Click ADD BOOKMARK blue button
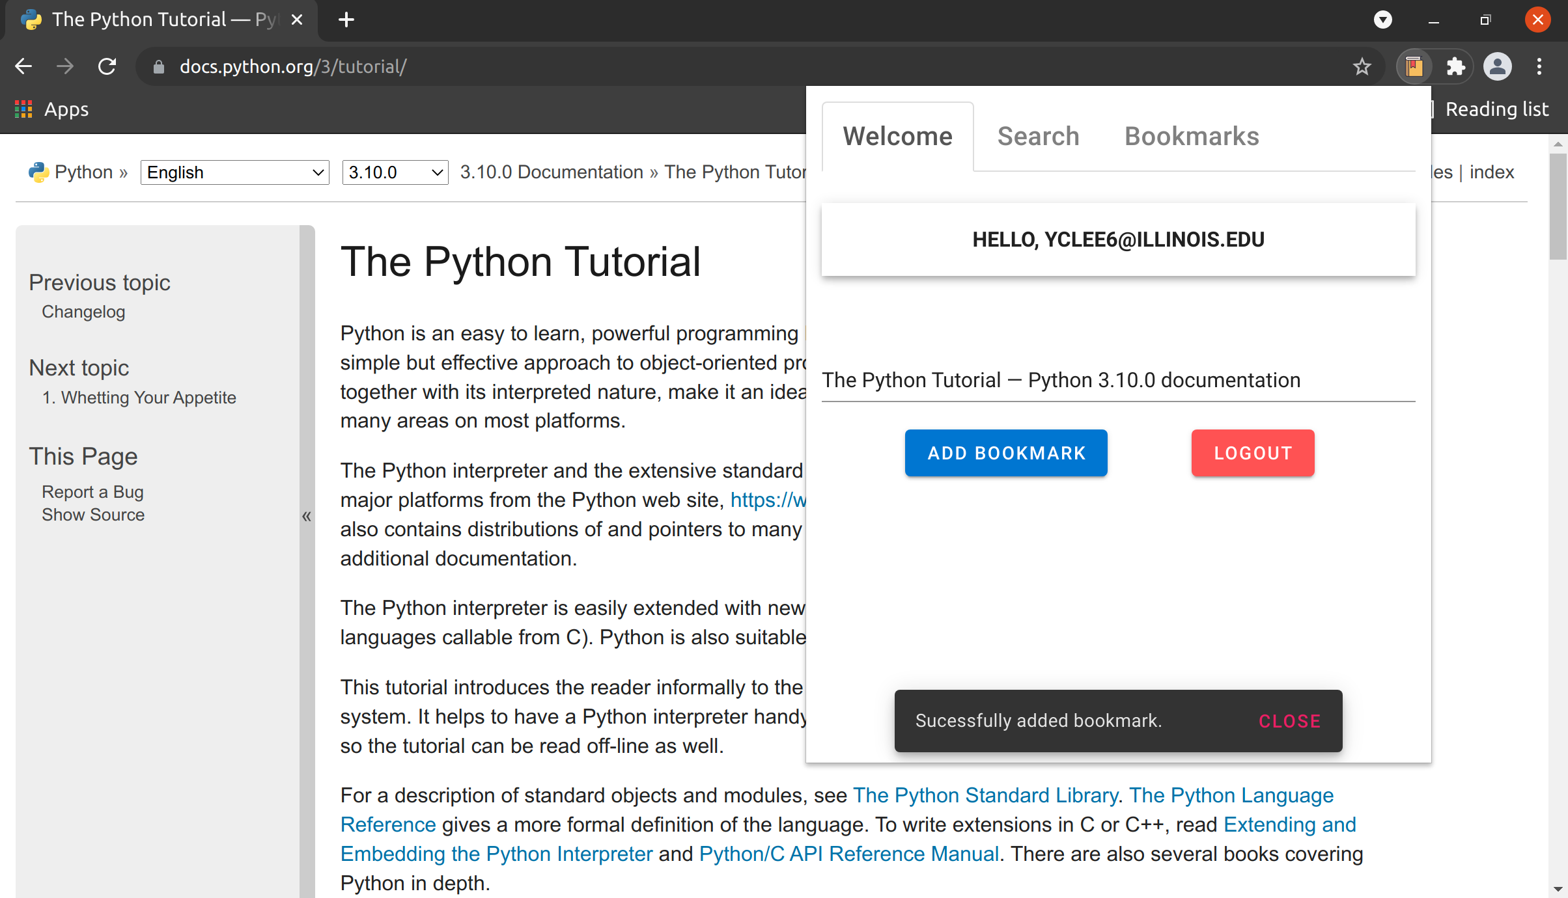 pos(1006,452)
